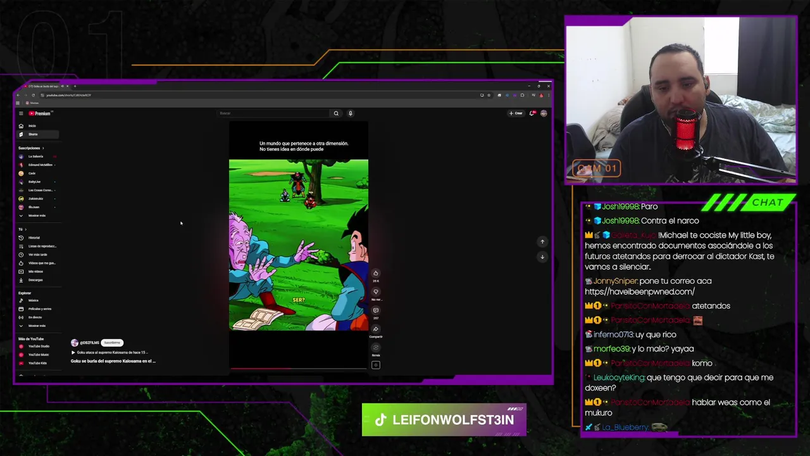Expand Explorar section with Mostrar más

click(x=38, y=326)
